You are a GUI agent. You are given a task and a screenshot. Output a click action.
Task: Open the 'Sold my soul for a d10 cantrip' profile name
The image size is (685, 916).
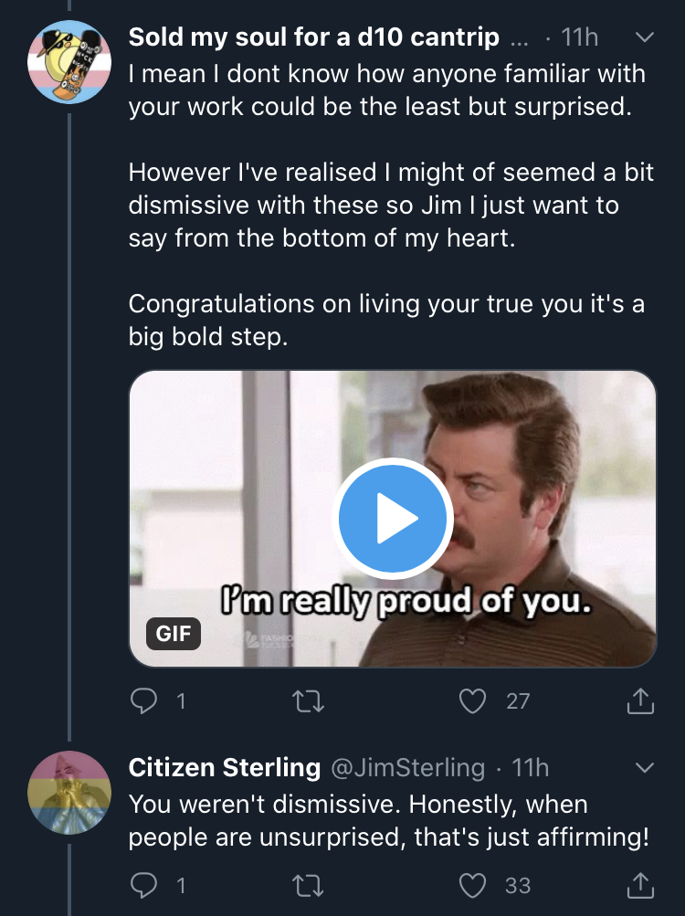314,37
